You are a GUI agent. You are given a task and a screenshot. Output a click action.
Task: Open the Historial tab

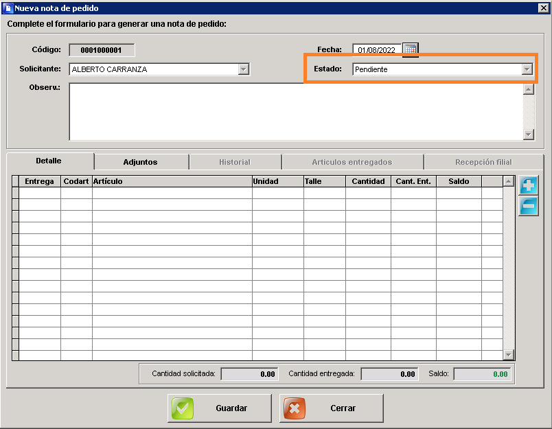pyautogui.click(x=235, y=162)
